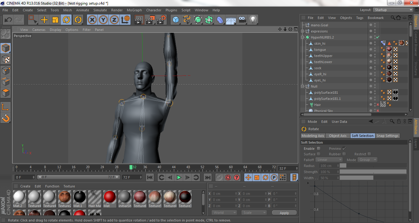Open the Mode dropdown set to Group

pos(367,160)
